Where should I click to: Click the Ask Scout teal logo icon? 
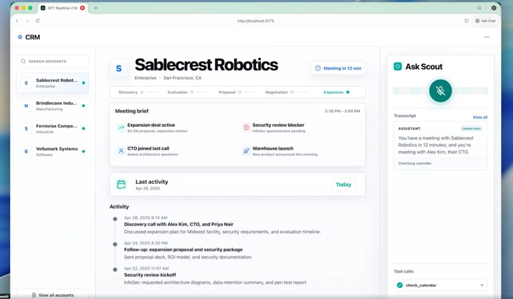point(397,67)
